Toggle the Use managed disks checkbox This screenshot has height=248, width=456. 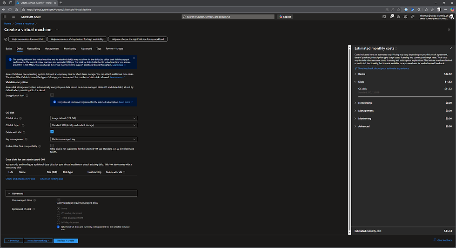tap(59, 200)
